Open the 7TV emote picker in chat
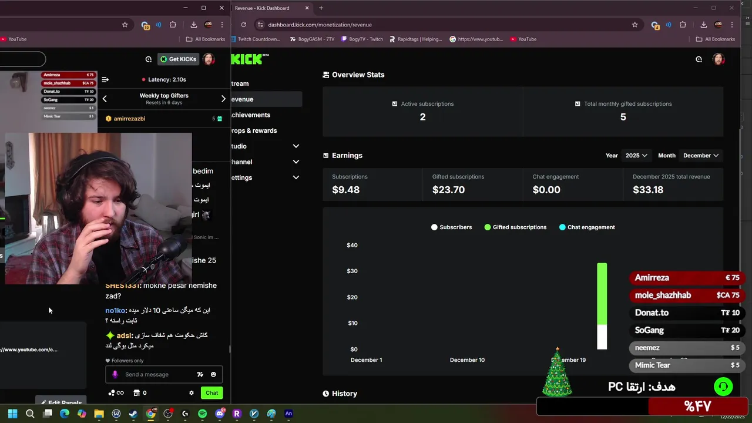The width and height of the screenshot is (752, 423). click(x=200, y=374)
